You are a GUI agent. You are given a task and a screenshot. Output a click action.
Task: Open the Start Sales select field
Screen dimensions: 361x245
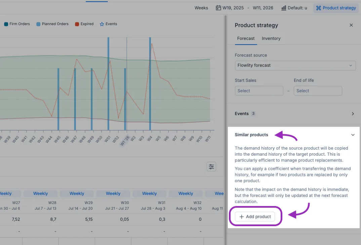(x=259, y=91)
